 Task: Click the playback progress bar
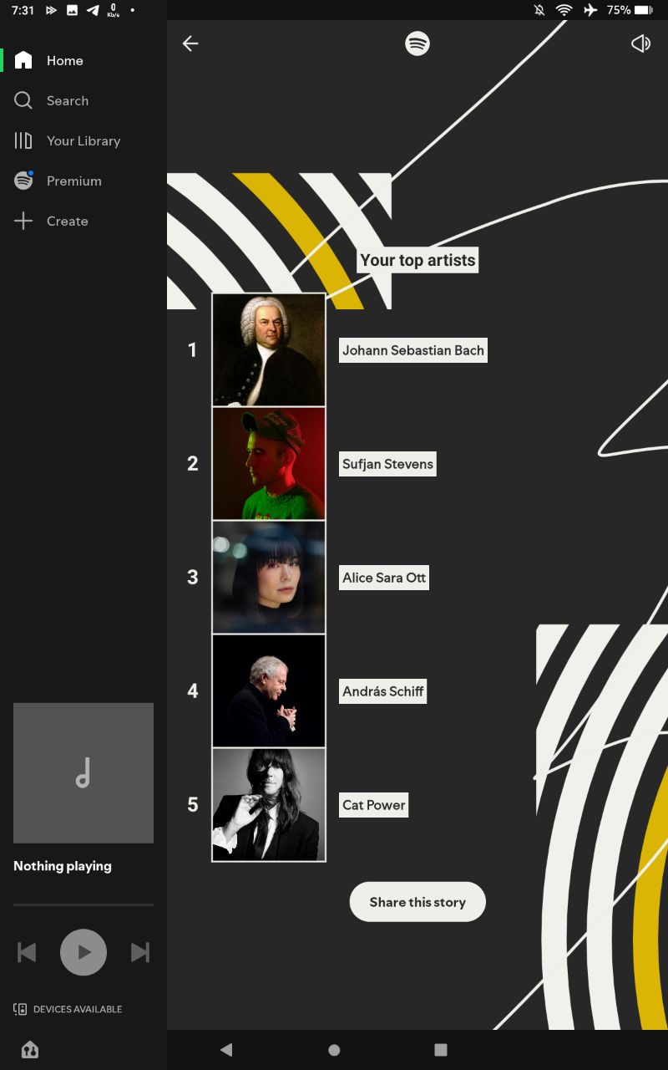83,904
